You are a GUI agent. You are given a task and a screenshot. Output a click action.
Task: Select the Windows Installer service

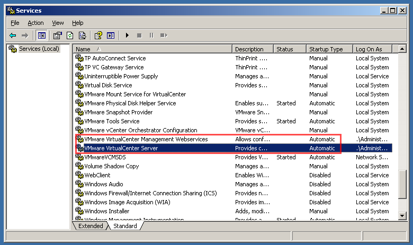click(107, 211)
